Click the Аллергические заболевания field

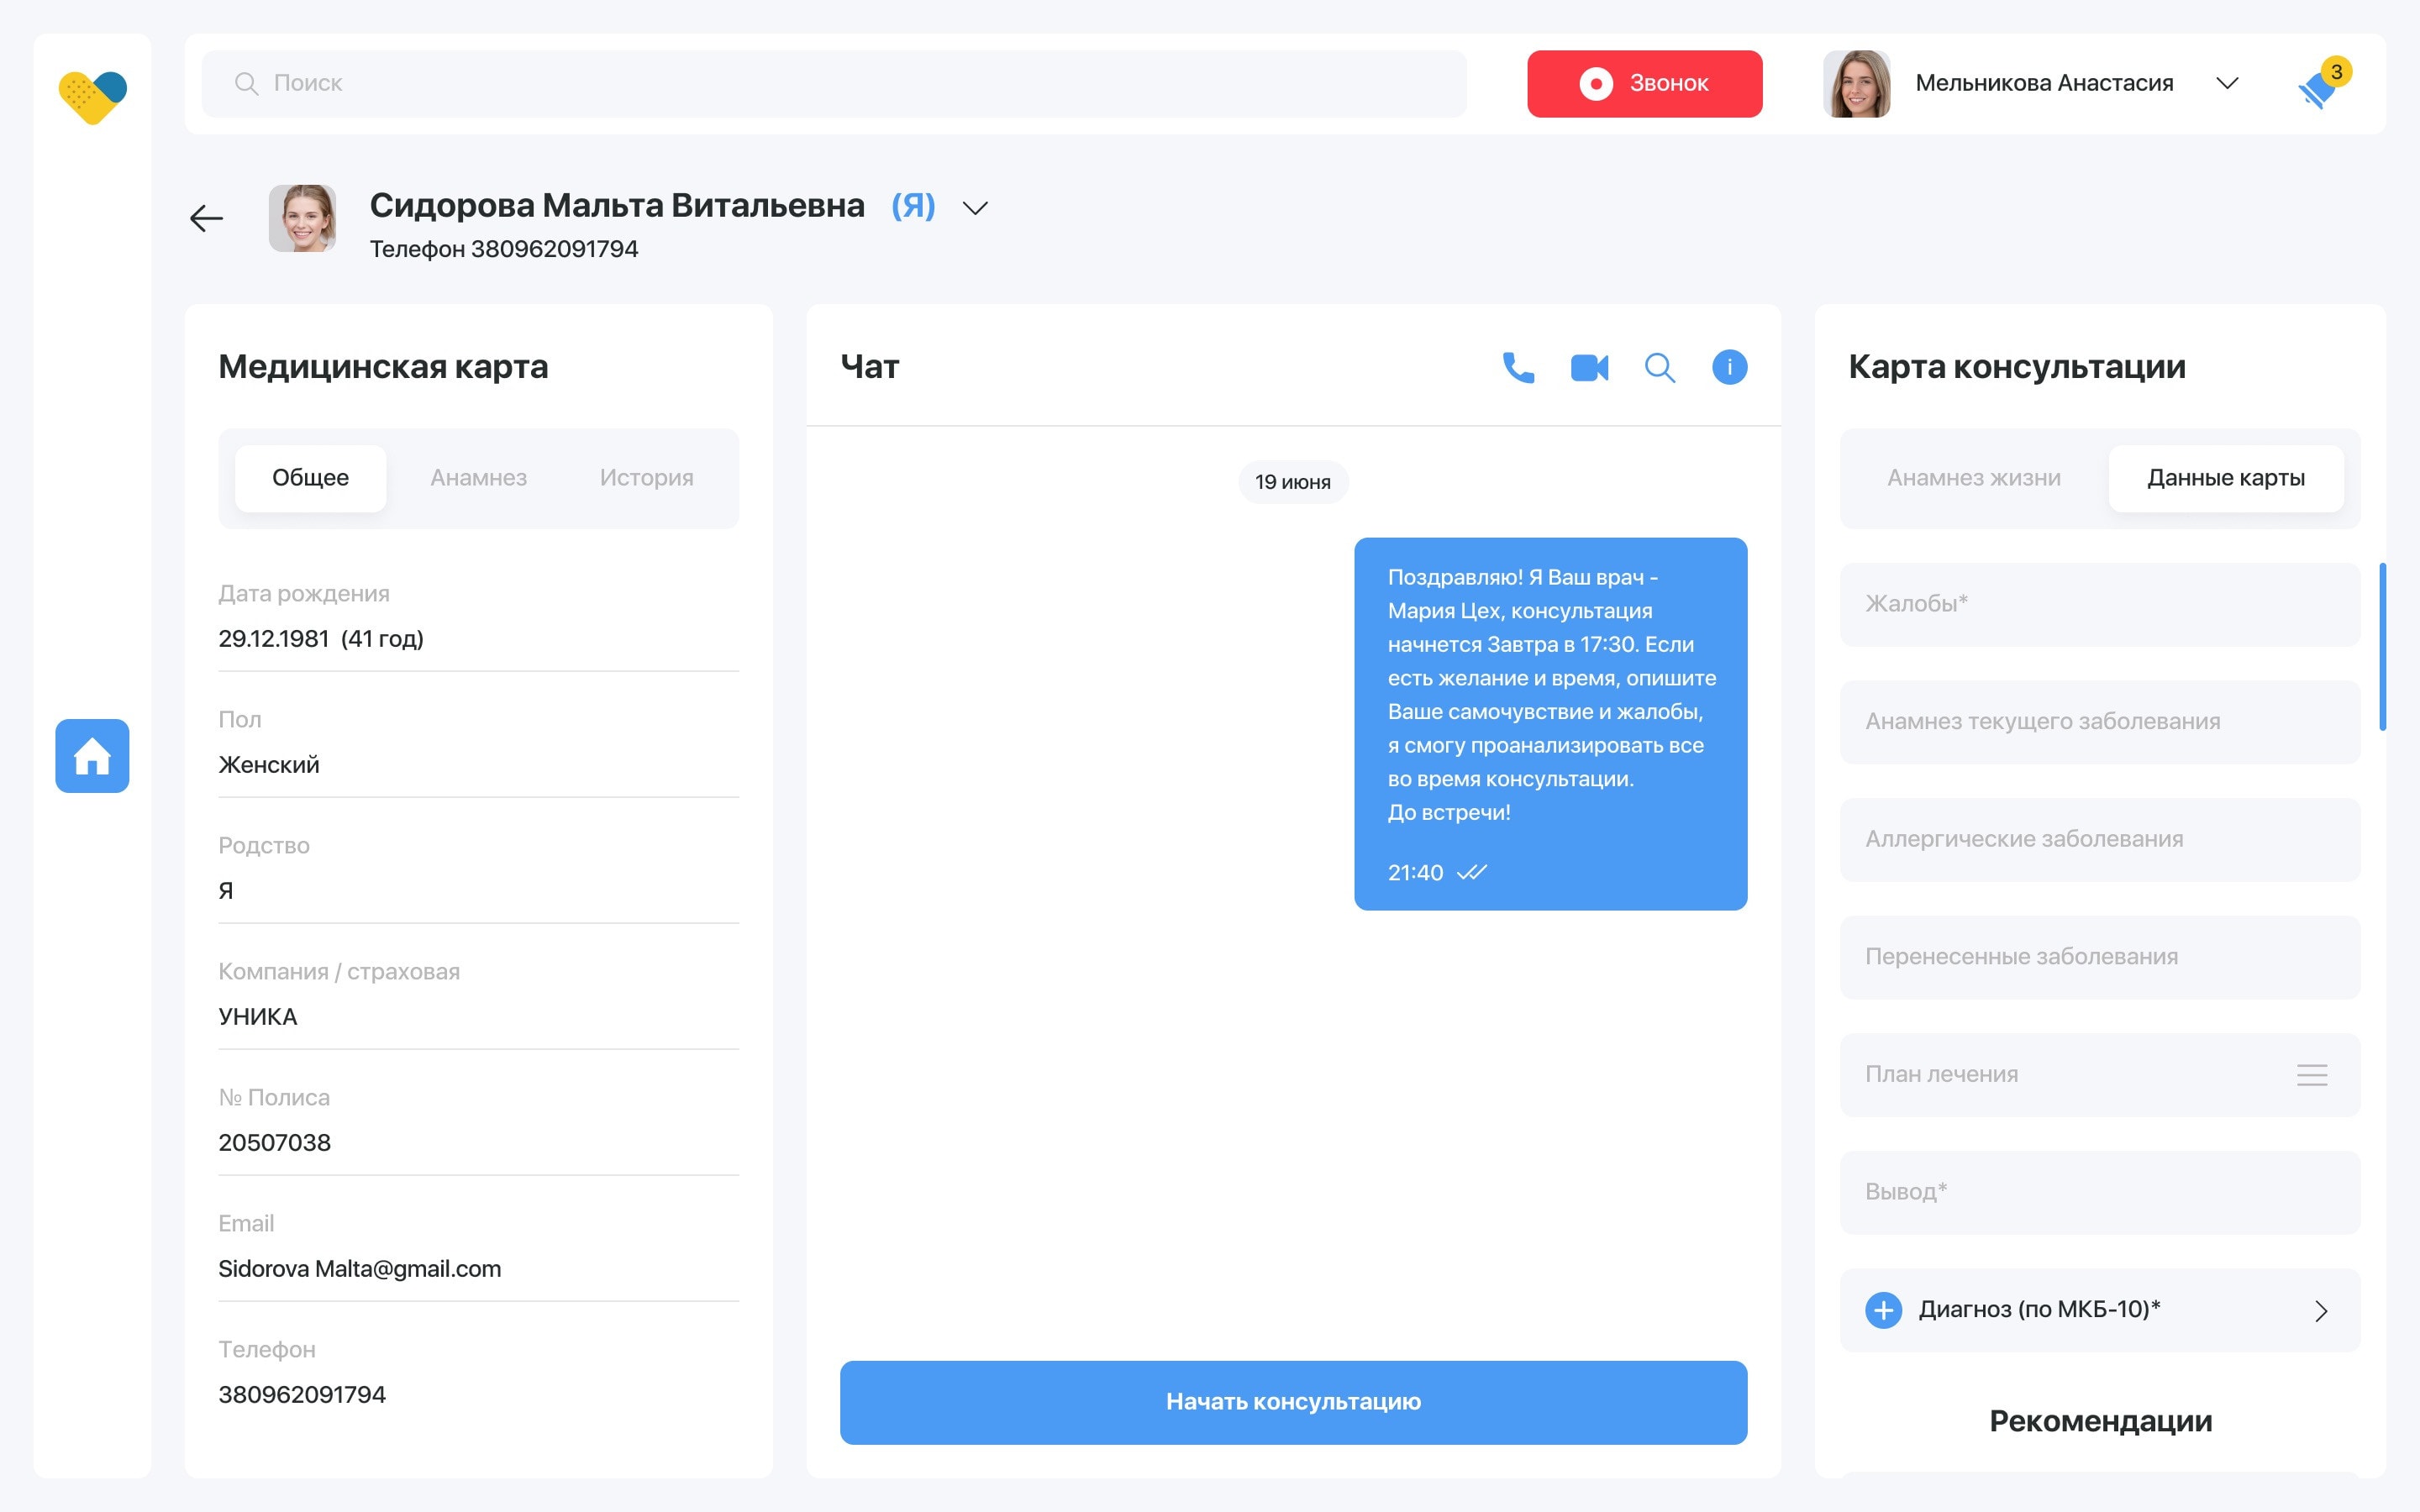click(2100, 840)
